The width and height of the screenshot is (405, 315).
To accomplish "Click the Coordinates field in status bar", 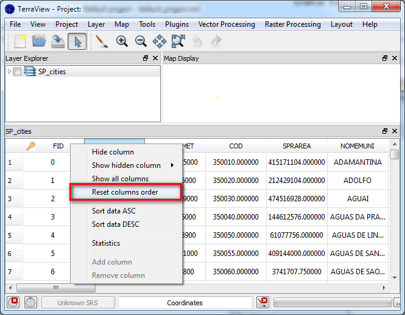I will 185,302.
